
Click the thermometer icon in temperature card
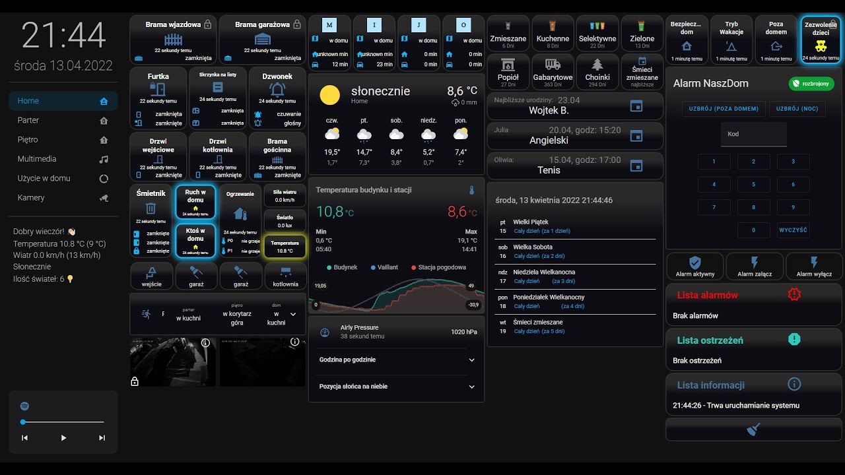click(471, 190)
